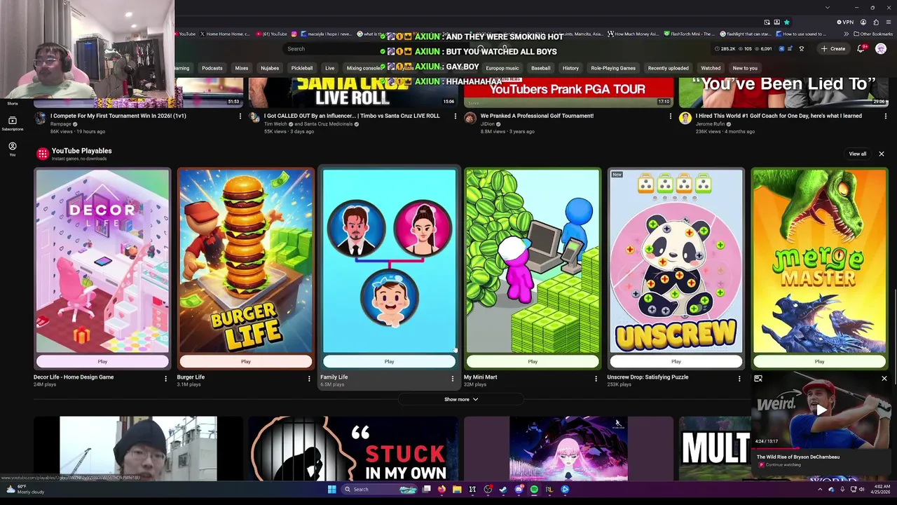
Task: Open Other Bookmarks folder
Action: 873,34
